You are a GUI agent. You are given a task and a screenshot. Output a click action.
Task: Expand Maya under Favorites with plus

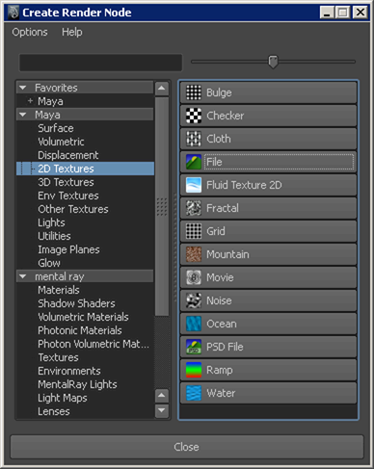click(x=30, y=101)
